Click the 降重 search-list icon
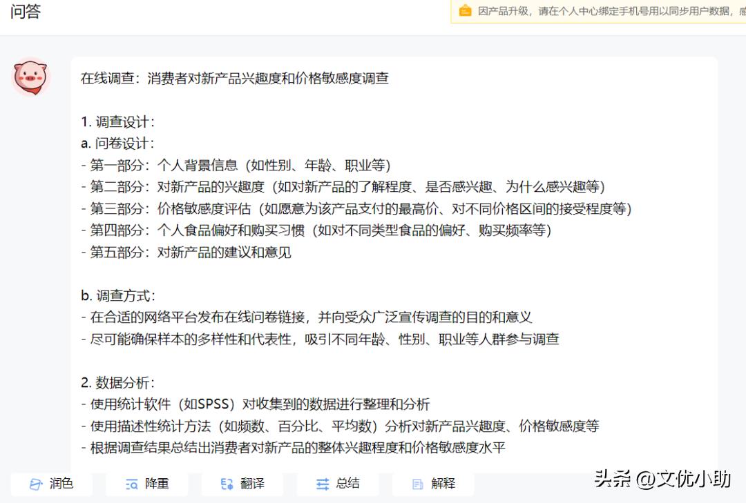 point(131,484)
